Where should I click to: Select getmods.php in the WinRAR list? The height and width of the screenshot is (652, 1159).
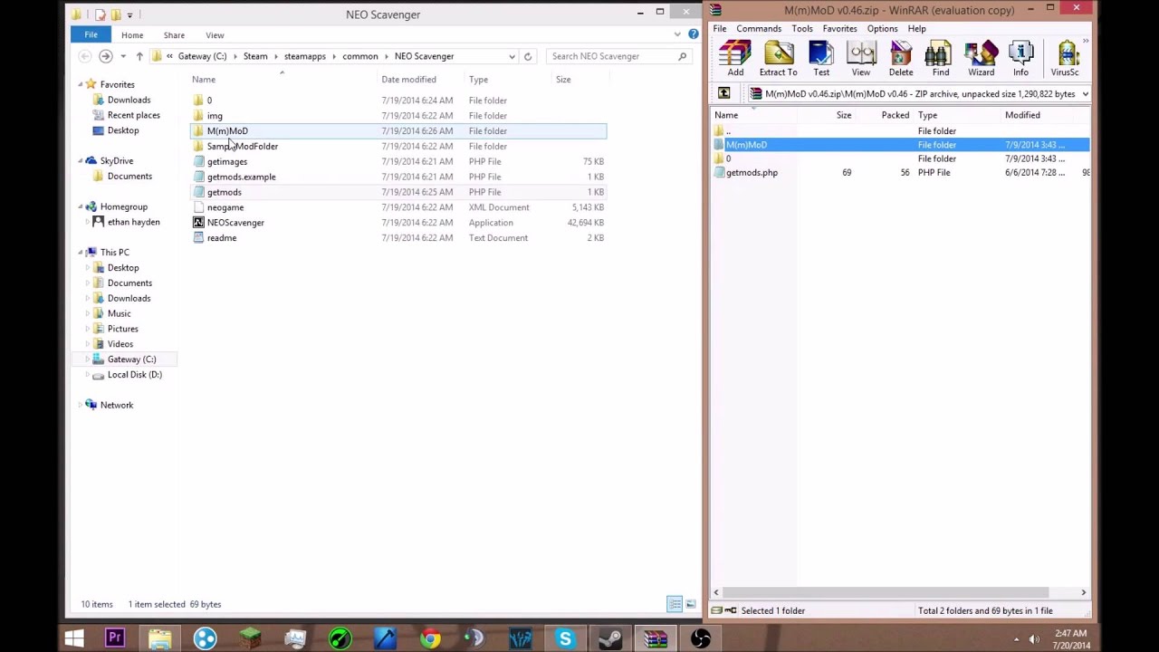pos(752,172)
